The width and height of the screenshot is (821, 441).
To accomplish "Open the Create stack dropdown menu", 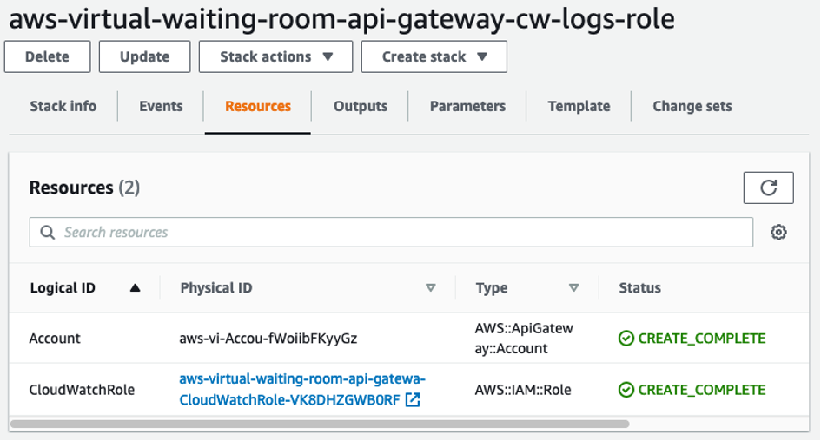I will point(434,57).
